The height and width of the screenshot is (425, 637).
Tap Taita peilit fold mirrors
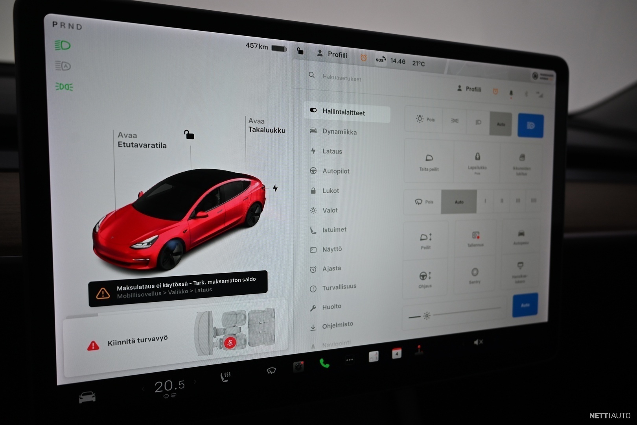click(429, 162)
